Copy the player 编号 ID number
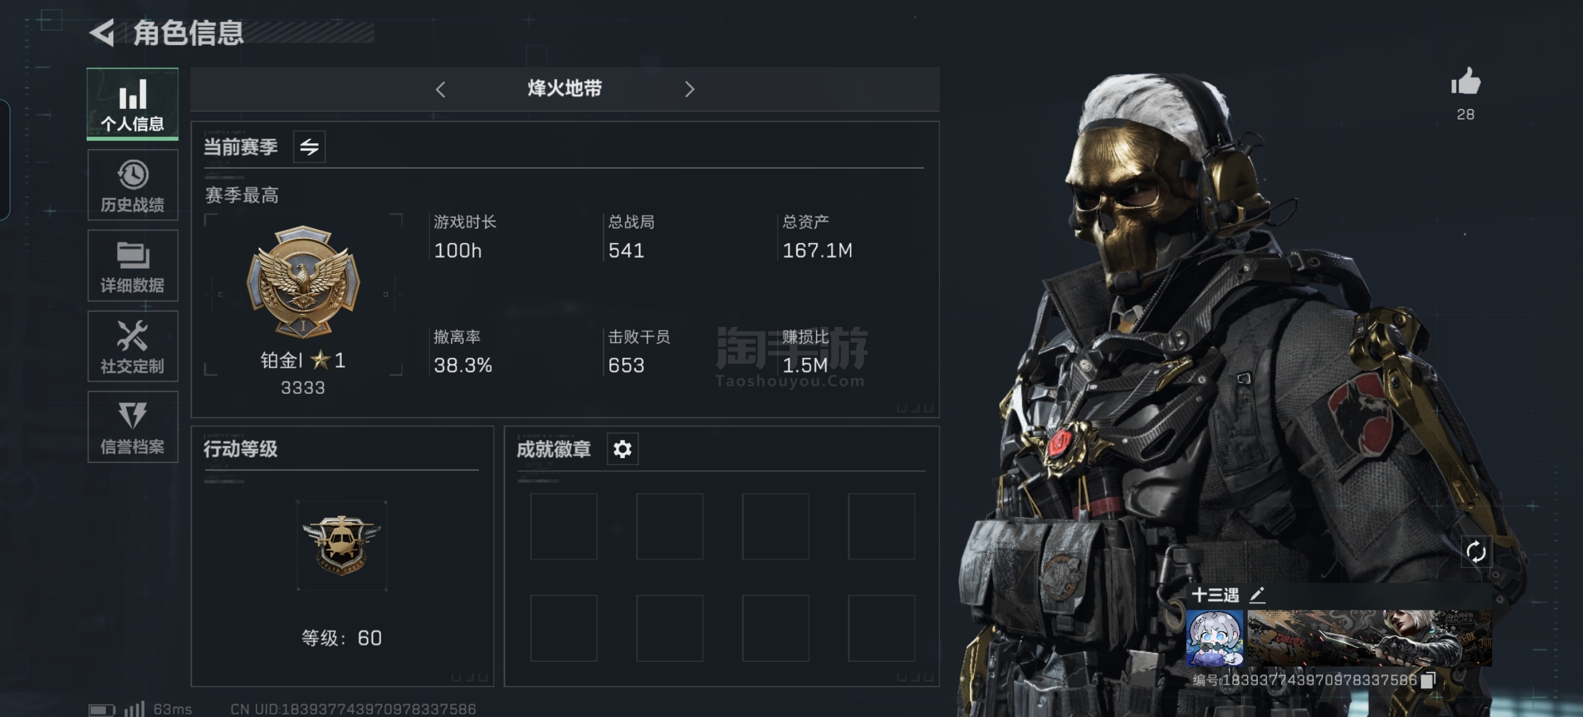The width and height of the screenshot is (1583, 717). [1428, 680]
